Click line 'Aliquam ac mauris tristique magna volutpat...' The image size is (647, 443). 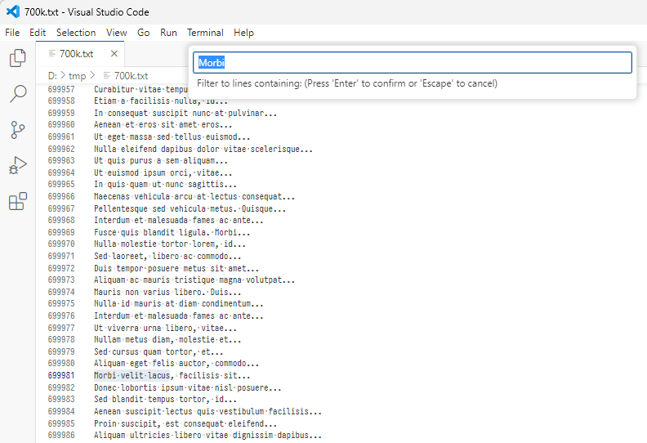(x=194, y=280)
